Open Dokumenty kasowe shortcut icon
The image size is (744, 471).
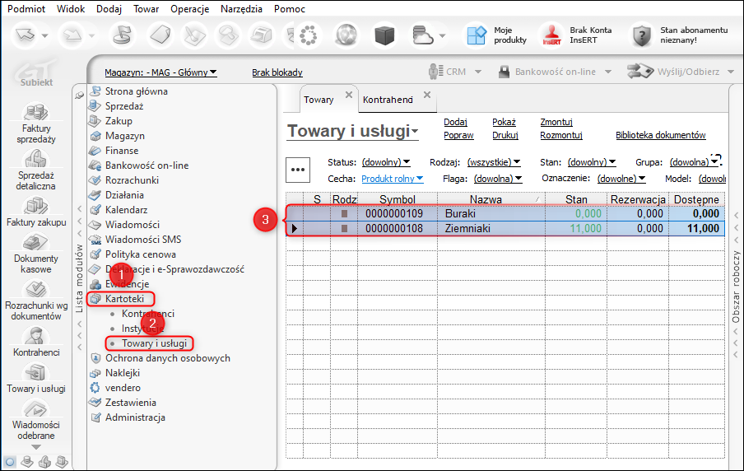pos(36,242)
